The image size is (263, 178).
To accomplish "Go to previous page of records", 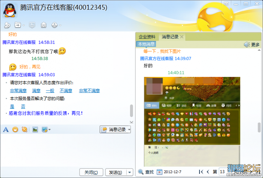I will [208, 172].
